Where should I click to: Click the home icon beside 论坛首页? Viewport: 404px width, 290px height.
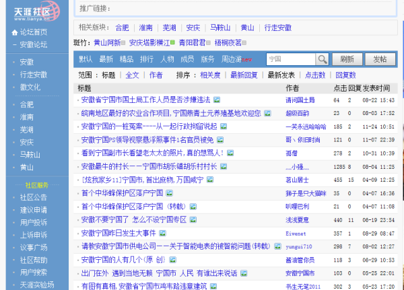point(14,32)
